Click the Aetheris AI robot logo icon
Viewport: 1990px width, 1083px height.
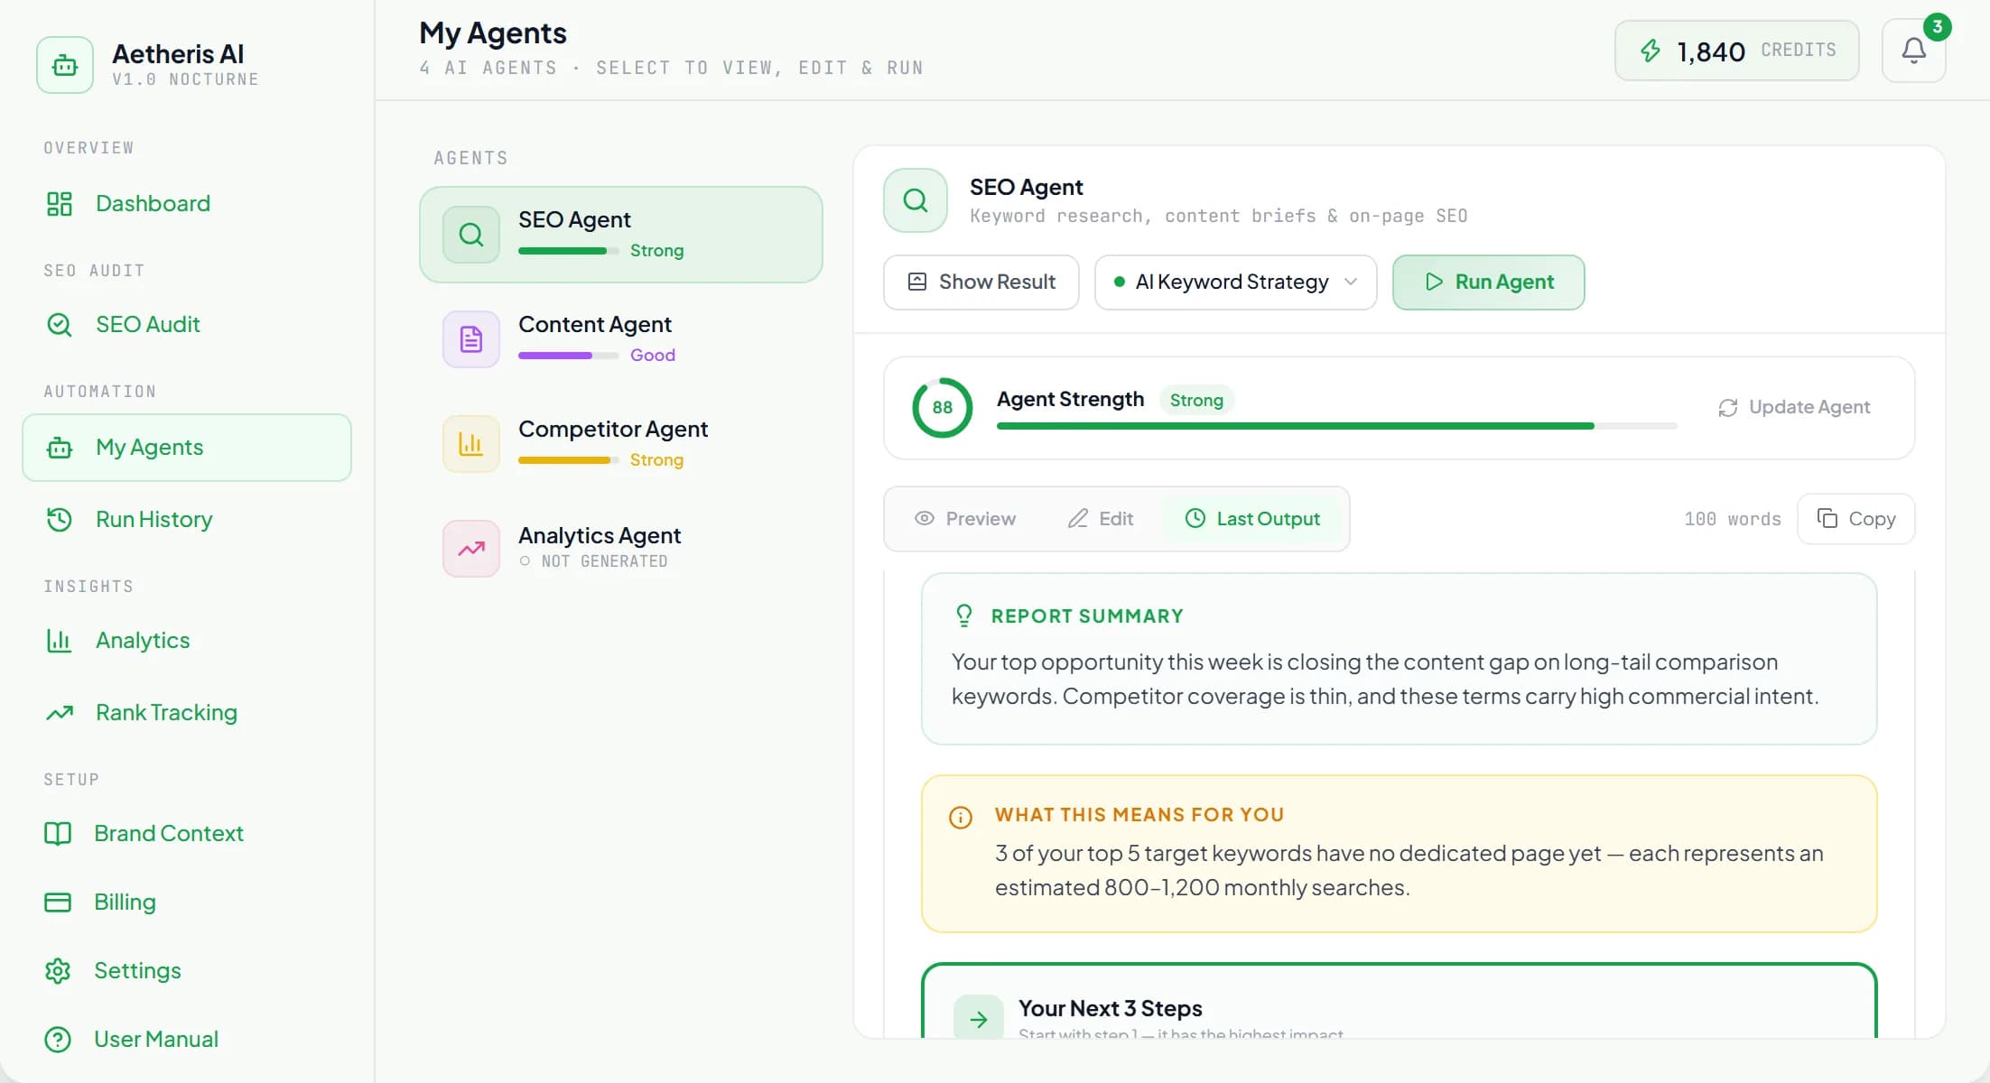[65, 65]
